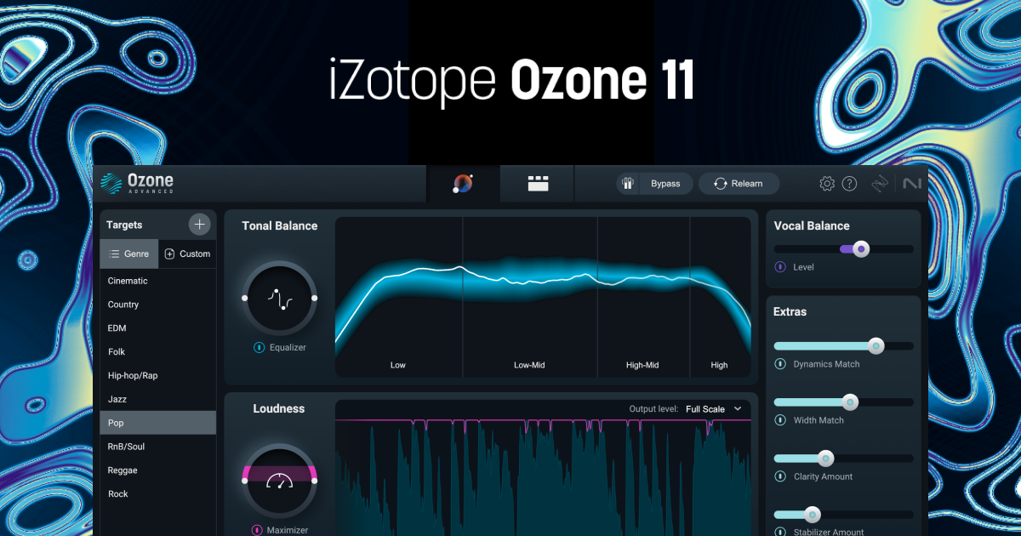Click the Relearn button
The width and height of the screenshot is (1021, 536).
pyautogui.click(x=739, y=183)
